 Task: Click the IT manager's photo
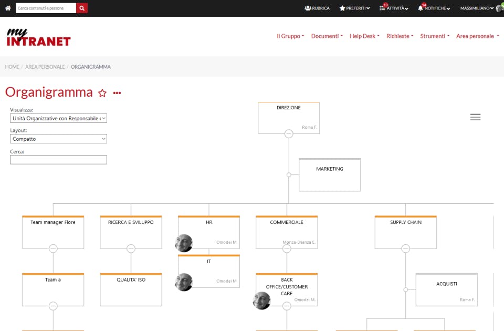[184, 282]
